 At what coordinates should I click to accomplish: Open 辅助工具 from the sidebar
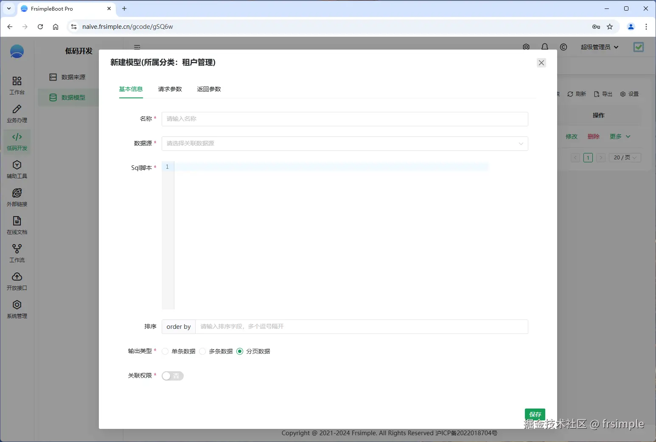[17, 169]
